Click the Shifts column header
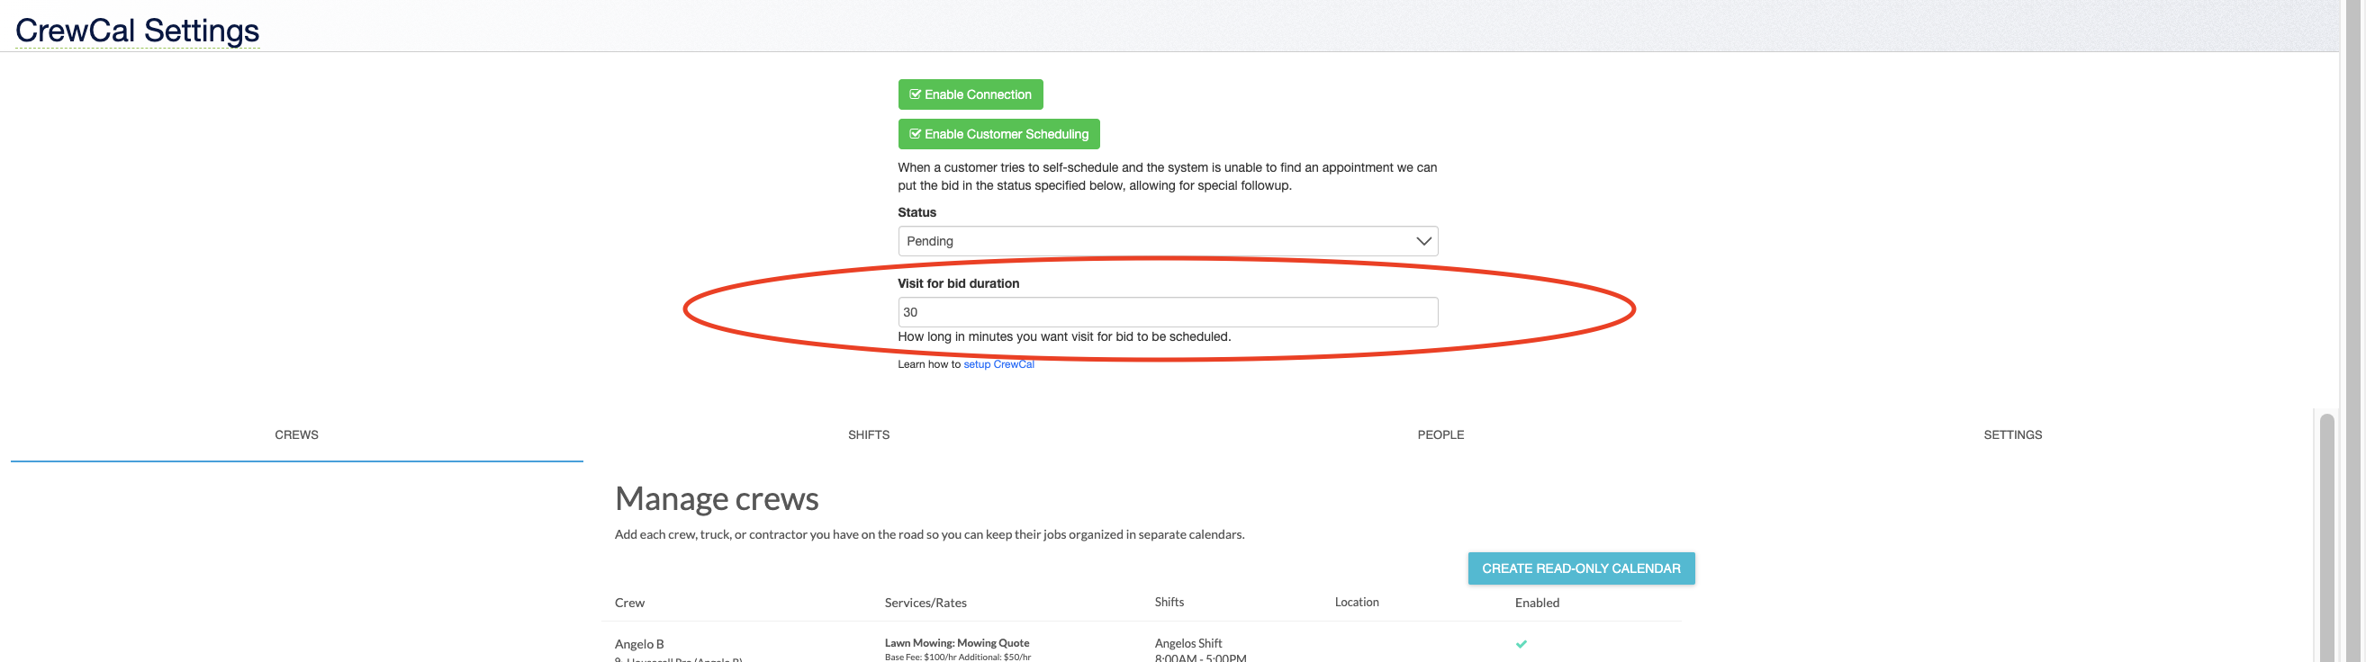The width and height of the screenshot is (2366, 662). [x=1169, y=603]
